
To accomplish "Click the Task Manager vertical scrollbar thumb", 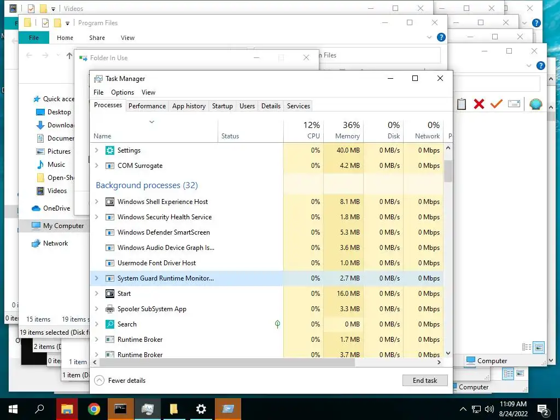I will click(x=448, y=171).
